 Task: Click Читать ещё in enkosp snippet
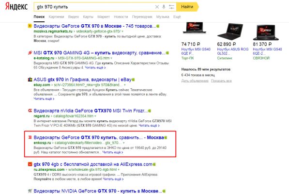pos(113,152)
